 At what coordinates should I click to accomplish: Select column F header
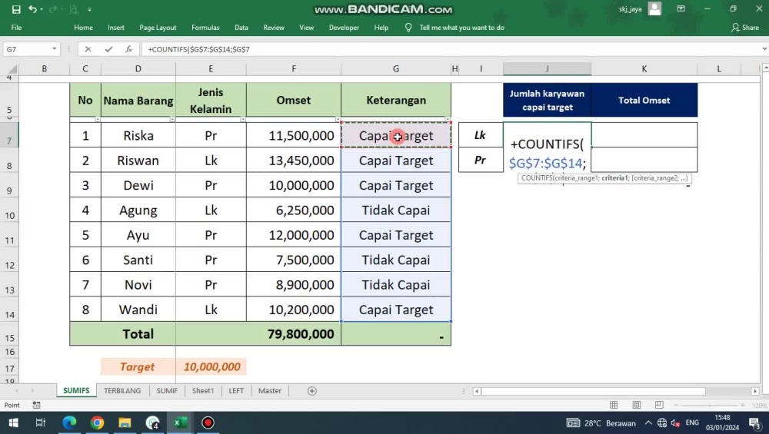tap(293, 69)
